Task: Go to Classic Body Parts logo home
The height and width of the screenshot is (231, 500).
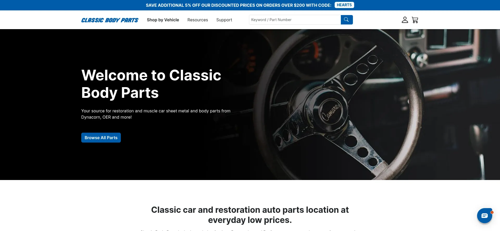Action: [110, 20]
